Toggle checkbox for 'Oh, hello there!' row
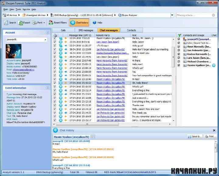Image resolution: width=219 pixels, height=176 pixels. pos(55,83)
